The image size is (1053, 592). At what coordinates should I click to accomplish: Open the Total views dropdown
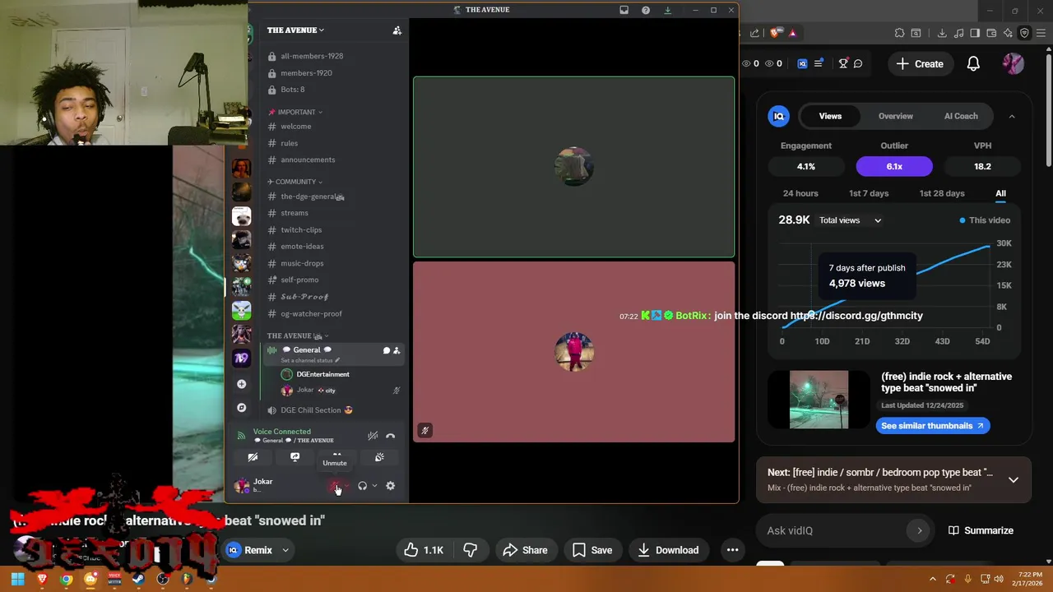pos(850,220)
